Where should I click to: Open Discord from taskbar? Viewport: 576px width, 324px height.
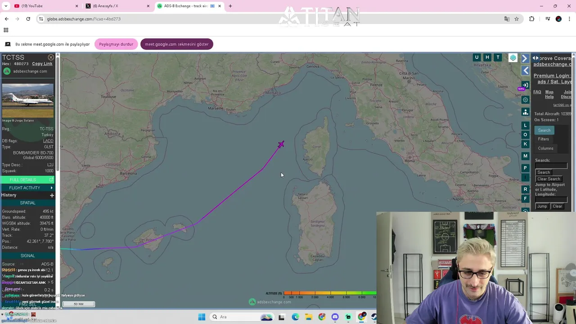point(335,317)
